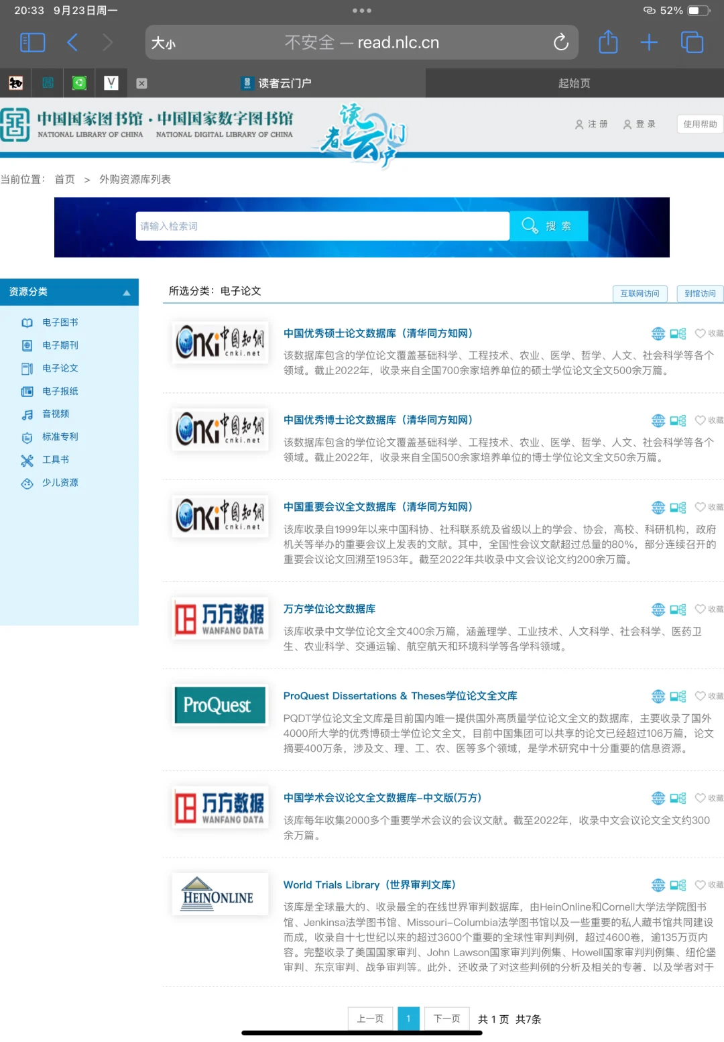The image size is (724, 1042).
Task: Click the National Library of China logo
Action: point(147,125)
